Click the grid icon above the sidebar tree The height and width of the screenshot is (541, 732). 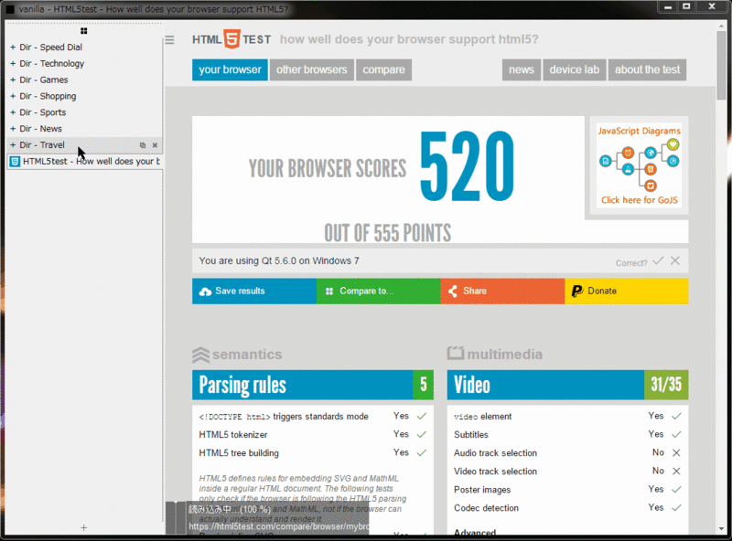pyautogui.click(x=83, y=31)
